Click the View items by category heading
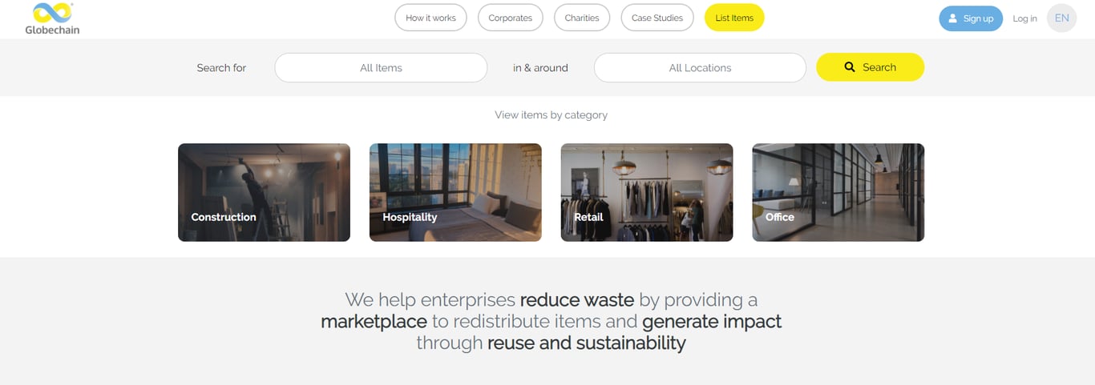The image size is (1095, 385). point(551,114)
